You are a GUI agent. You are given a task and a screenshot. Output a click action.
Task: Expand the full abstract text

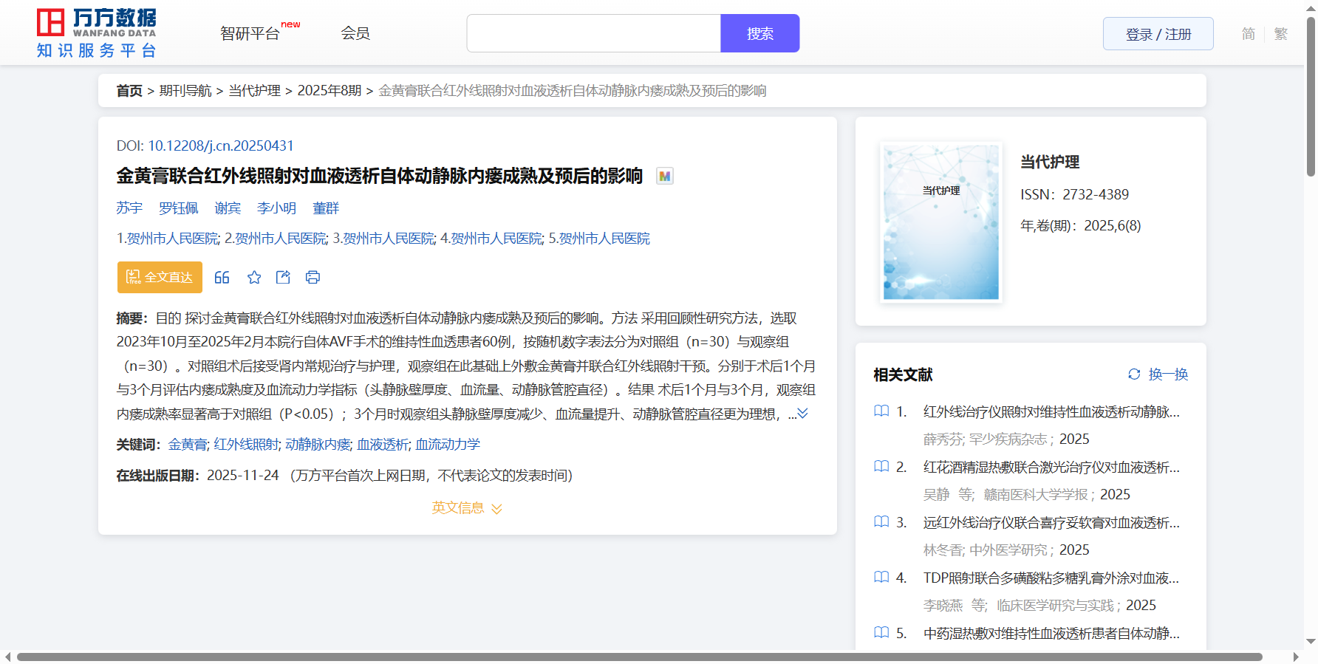[802, 414]
